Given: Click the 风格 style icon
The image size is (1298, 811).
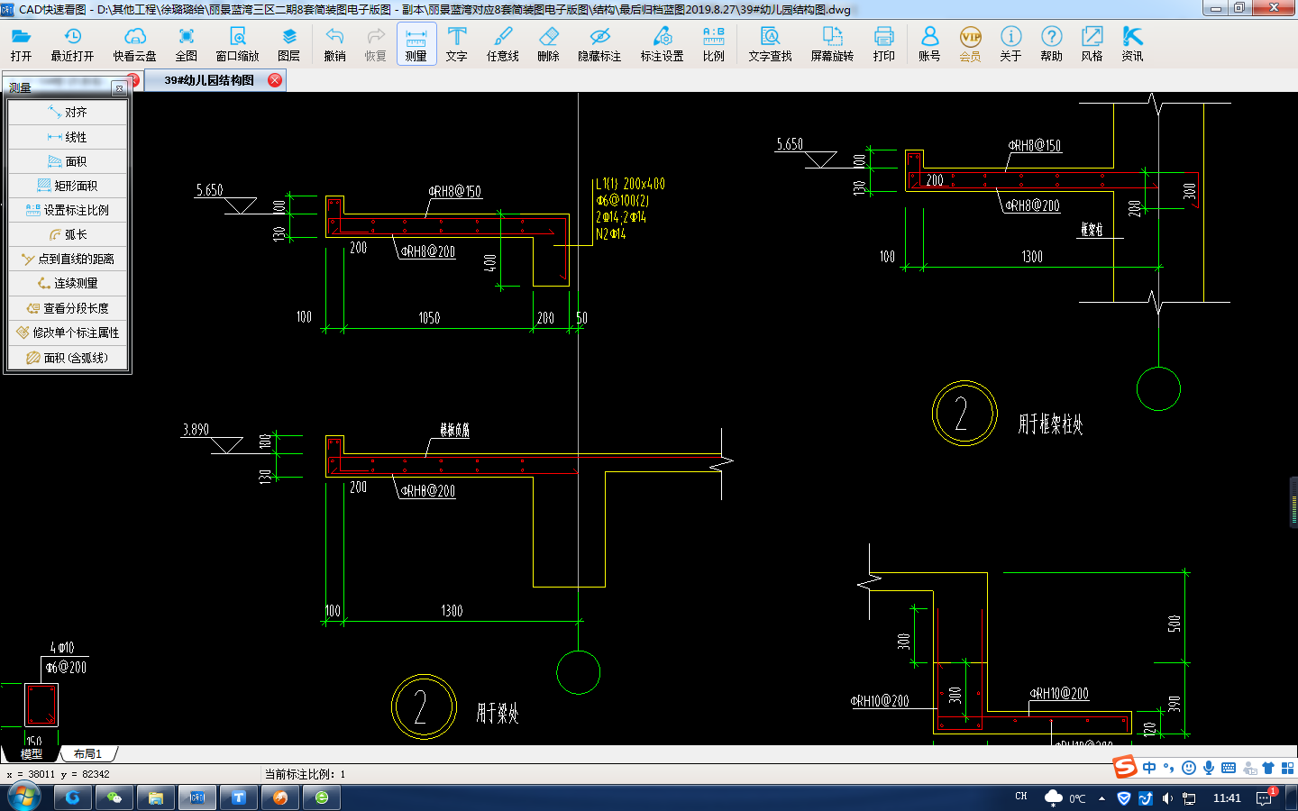Looking at the screenshot, I should pyautogui.click(x=1092, y=44).
